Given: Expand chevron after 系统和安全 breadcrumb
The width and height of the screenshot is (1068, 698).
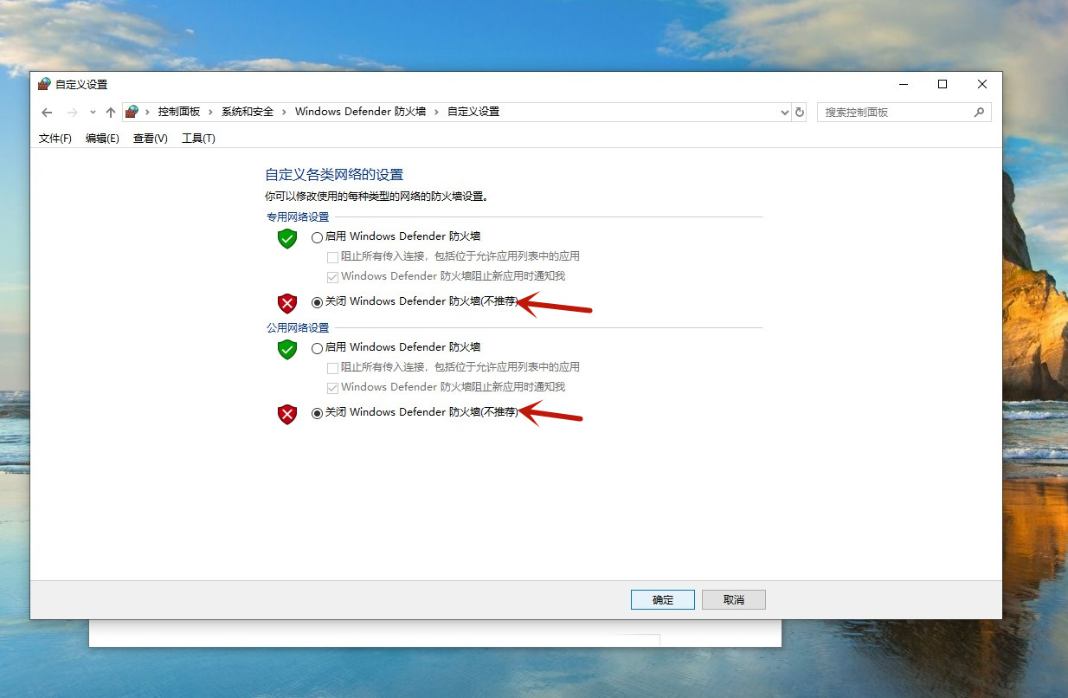Looking at the screenshot, I should click(285, 112).
